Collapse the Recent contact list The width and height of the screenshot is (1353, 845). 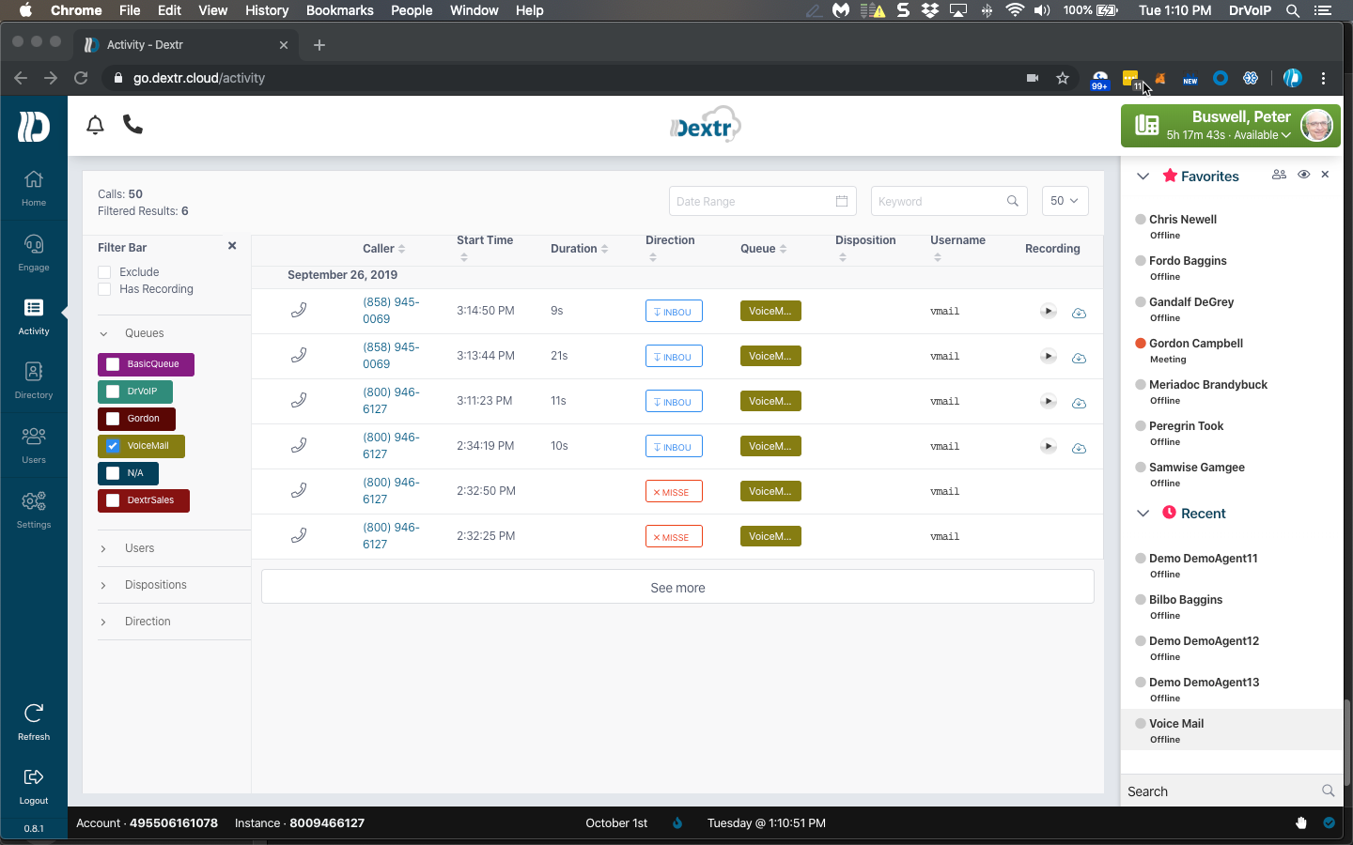point(1143,513)
